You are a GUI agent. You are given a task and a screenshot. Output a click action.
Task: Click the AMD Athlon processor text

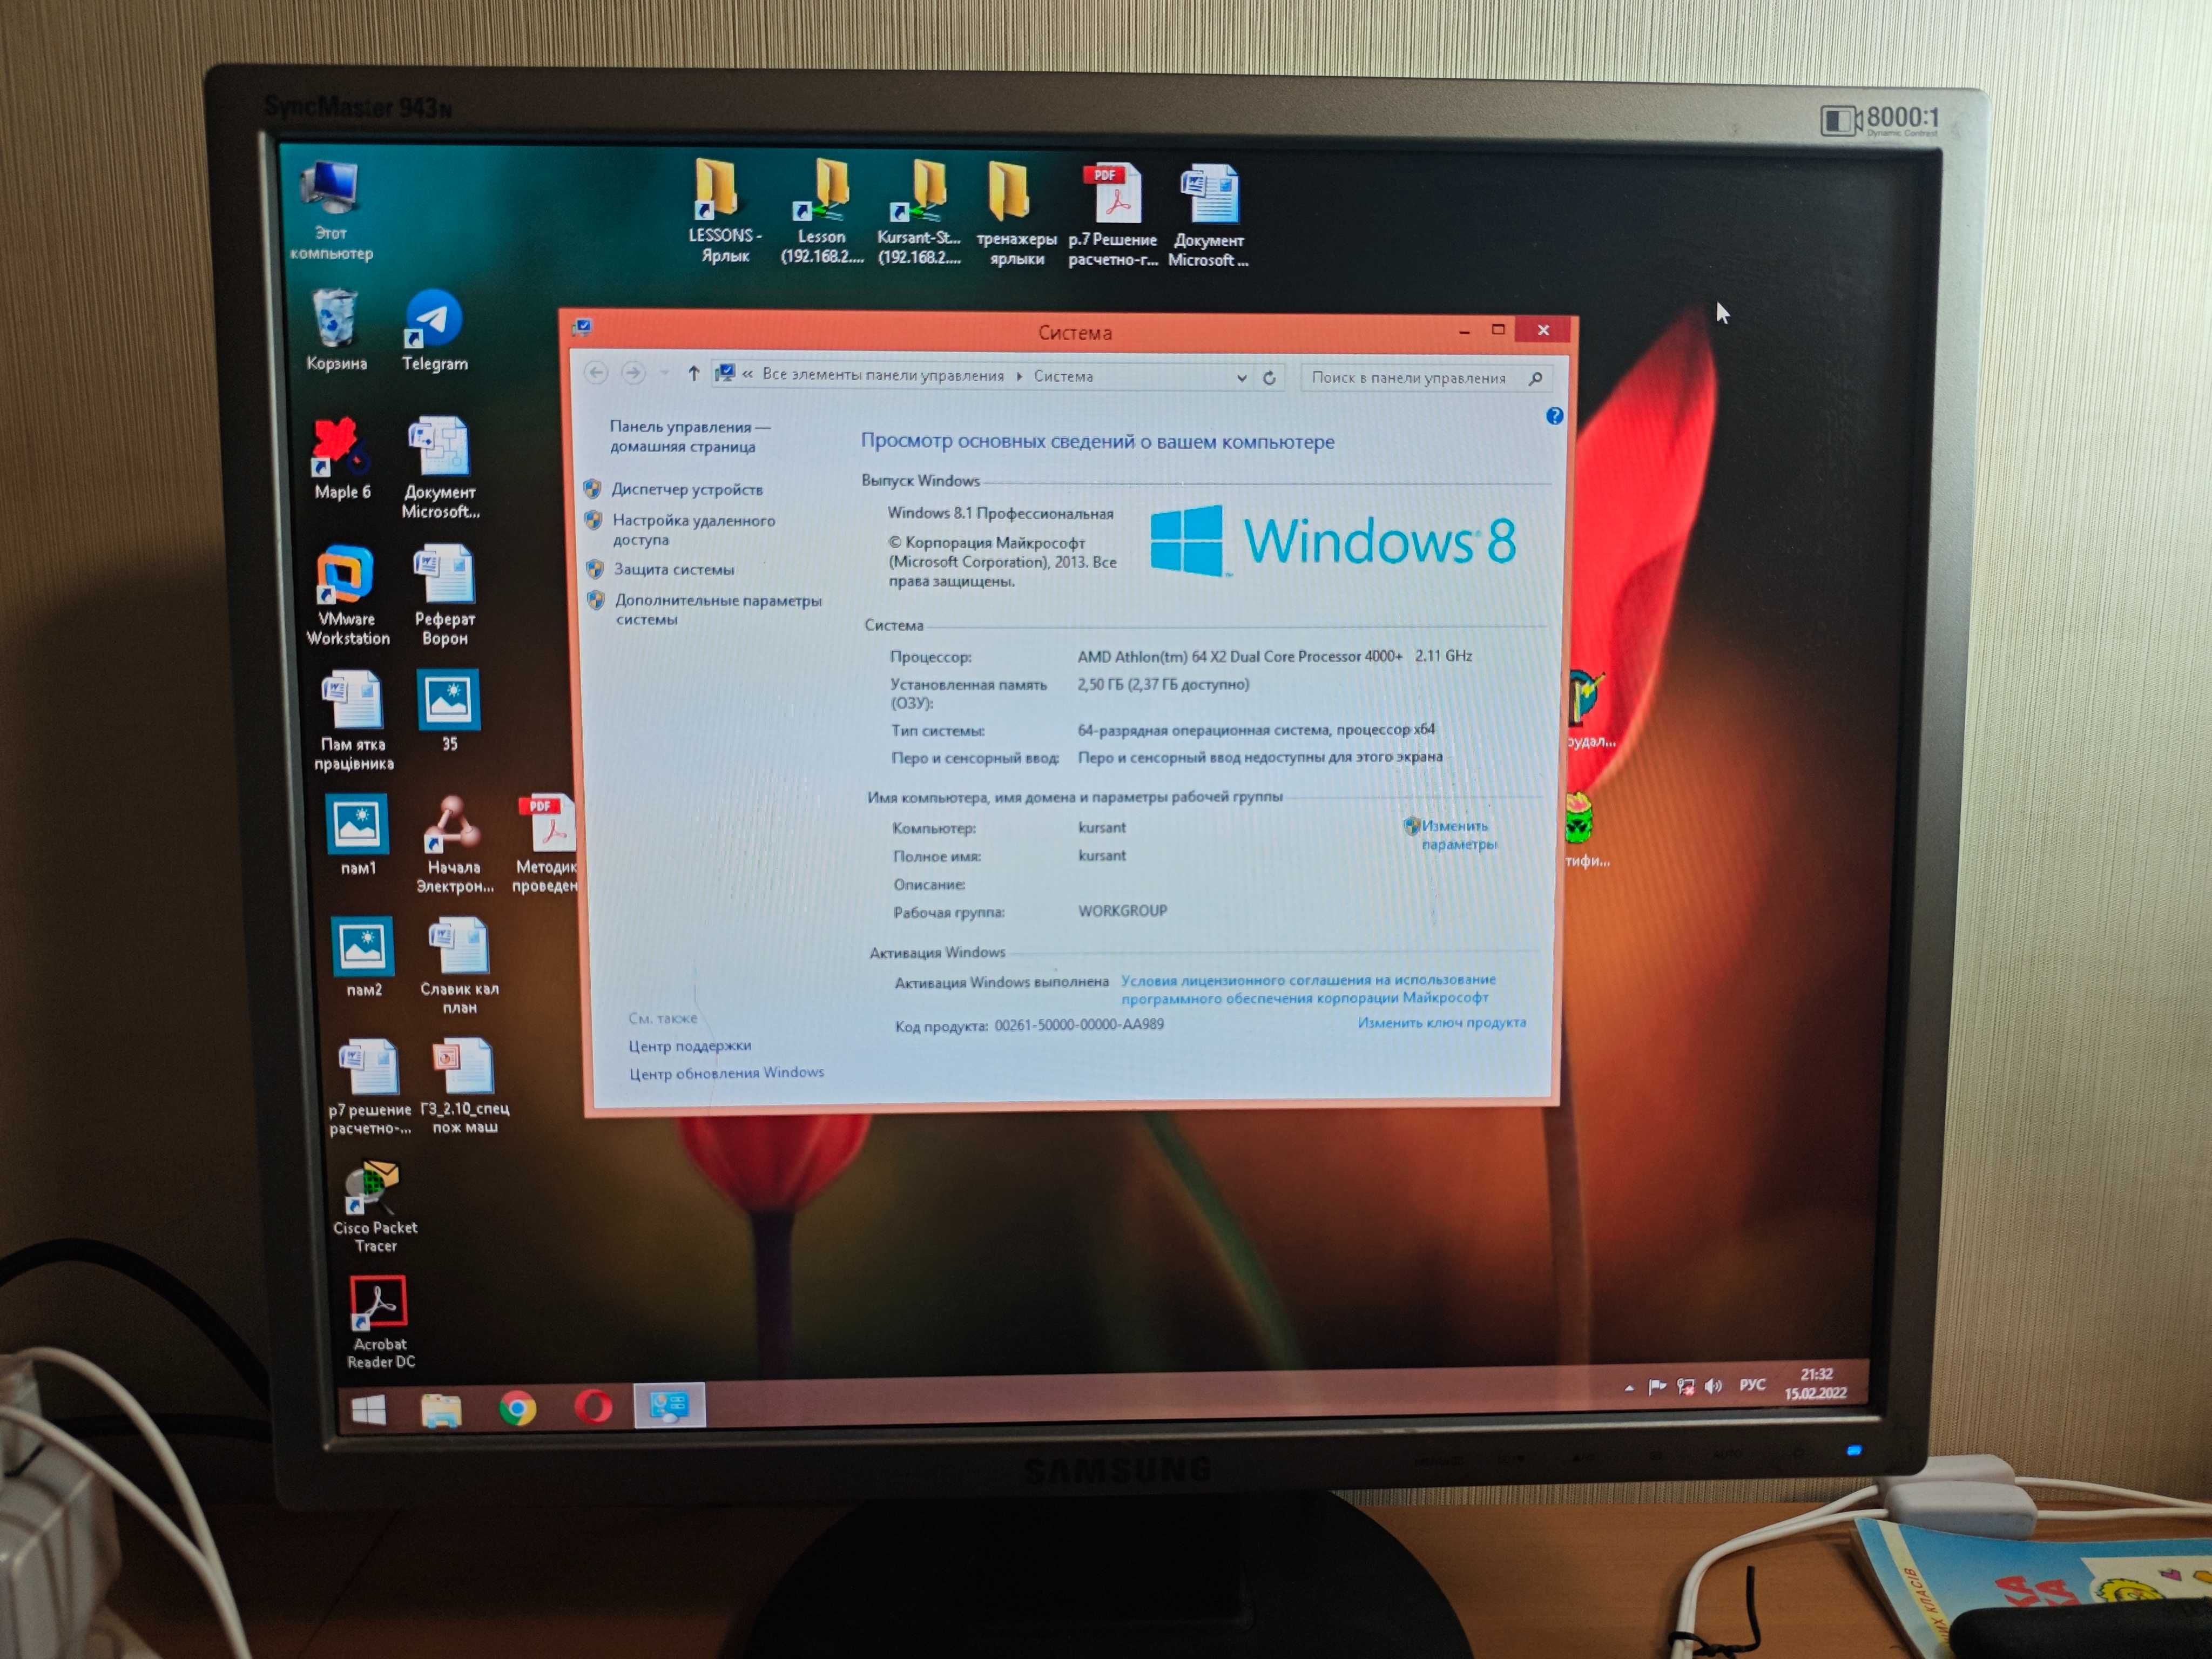click(x=1274, y=656)
